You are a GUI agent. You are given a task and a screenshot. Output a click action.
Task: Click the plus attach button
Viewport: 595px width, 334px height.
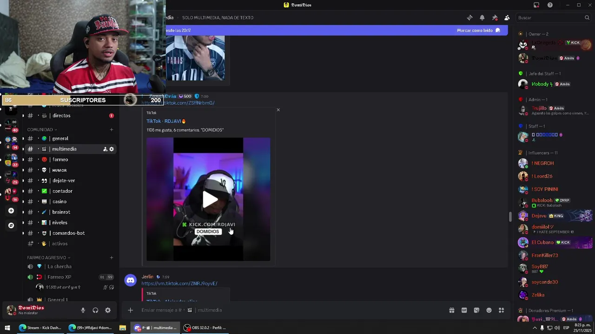(131, 310)
